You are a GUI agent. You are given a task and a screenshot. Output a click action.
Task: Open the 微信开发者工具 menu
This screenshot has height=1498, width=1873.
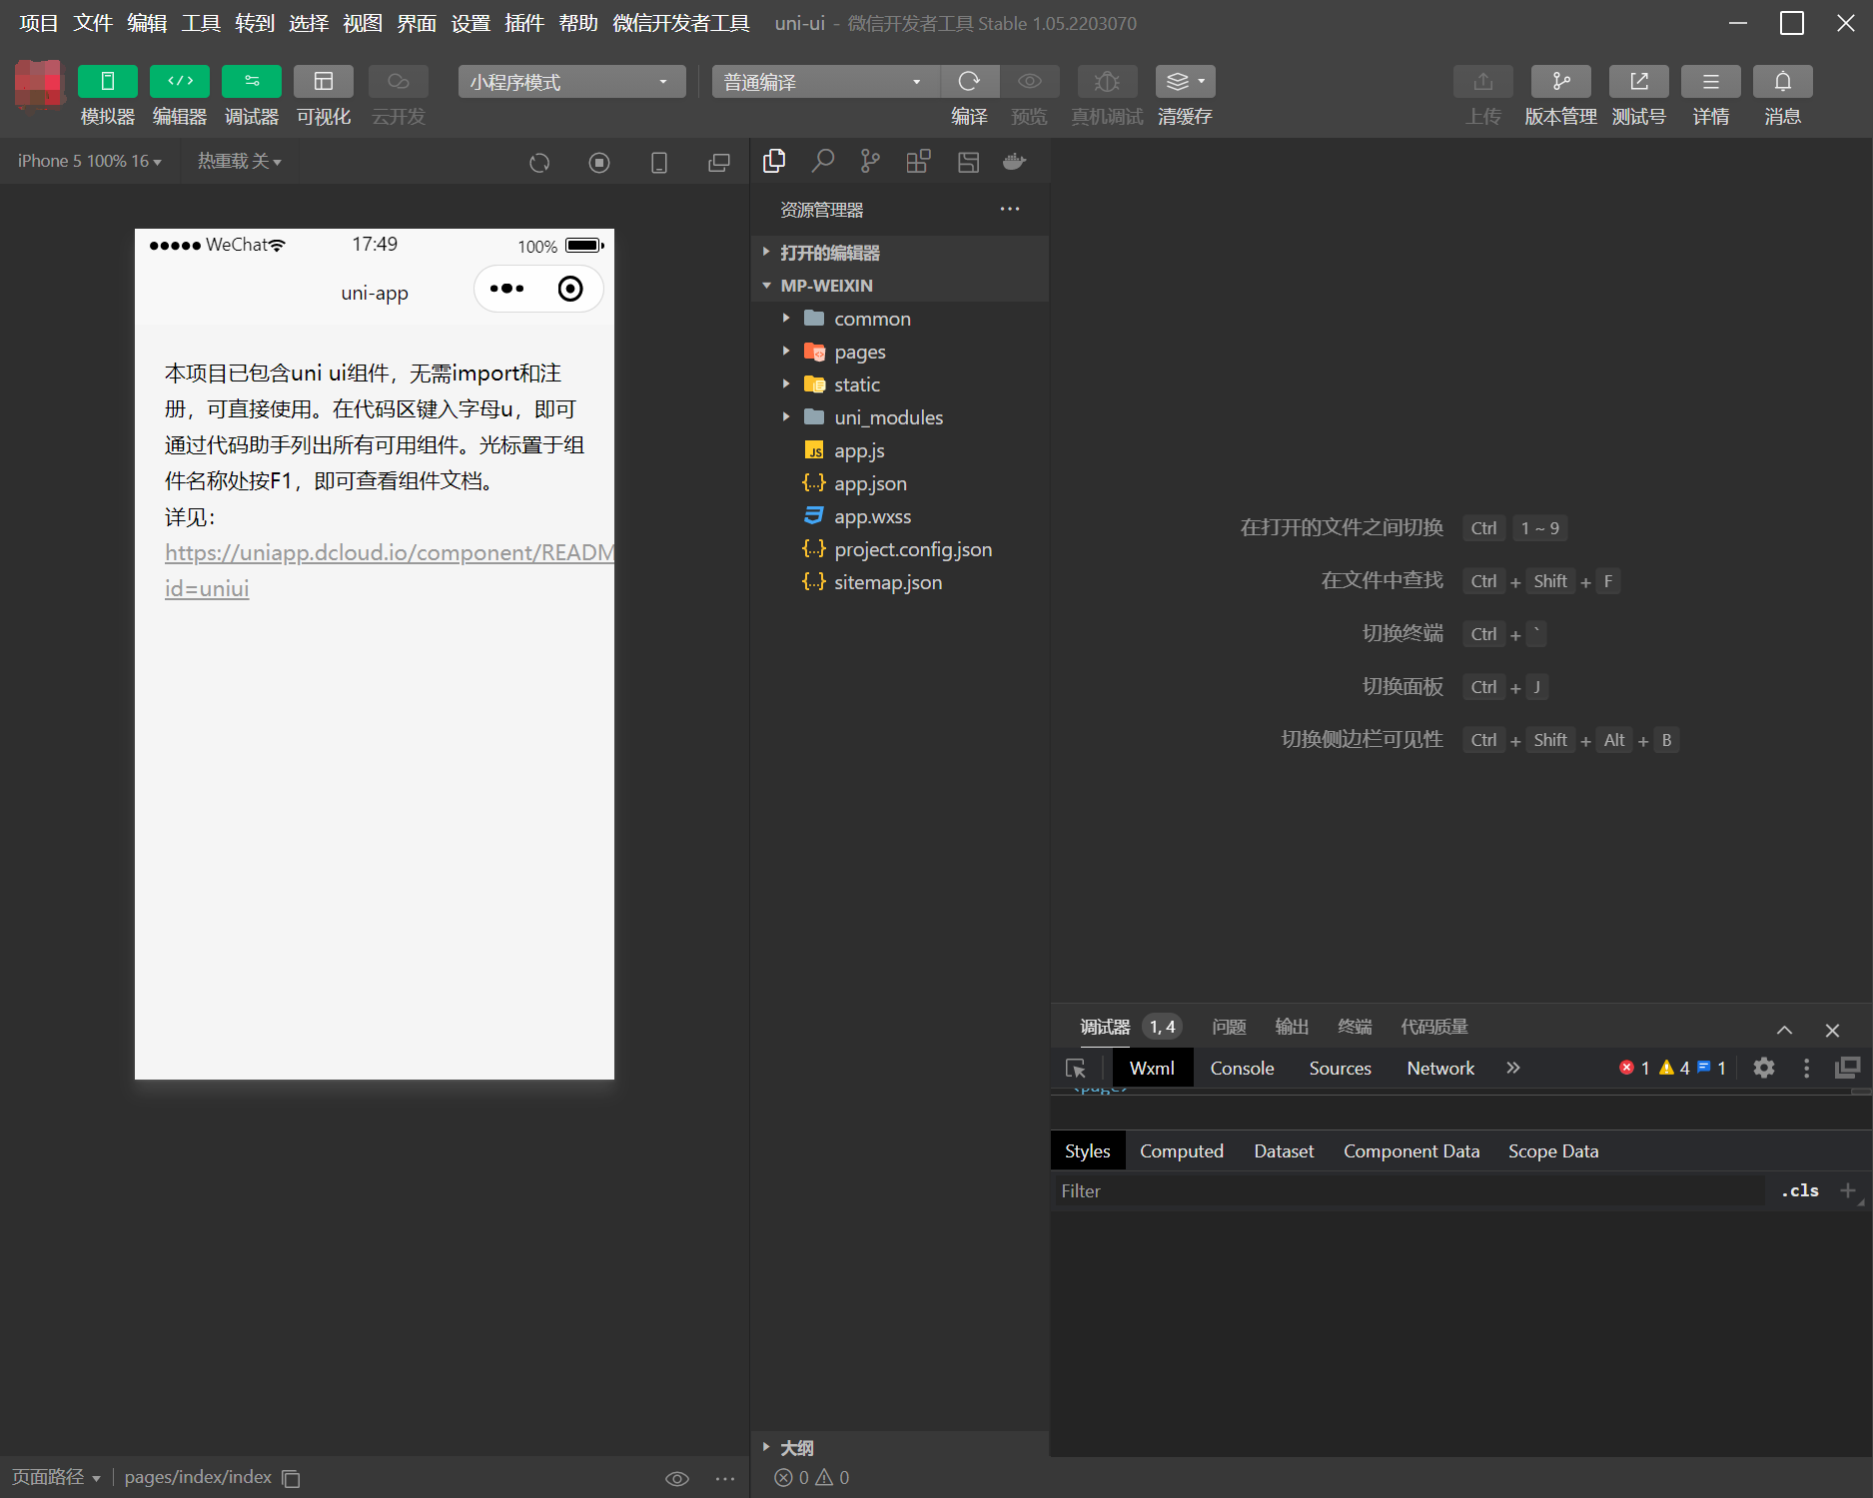tap(681, 23)
